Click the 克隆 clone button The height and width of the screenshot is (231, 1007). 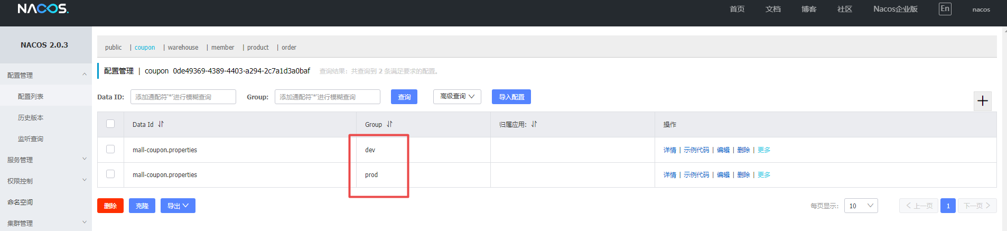pyautogui.click(x=142, y=206)
